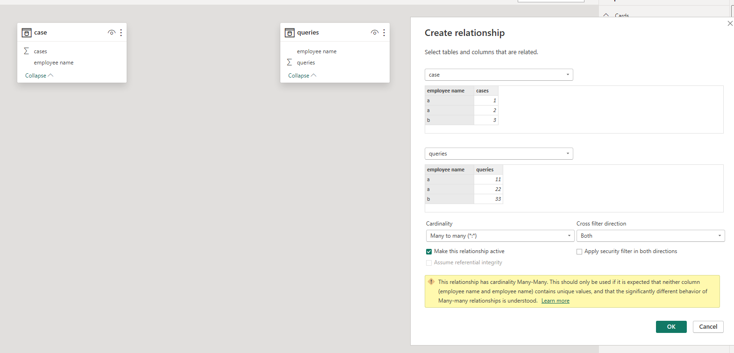Select employee name column header in queries preview
Image resolution: width=734 pixels, height=353 pixels.
point(449,169)
